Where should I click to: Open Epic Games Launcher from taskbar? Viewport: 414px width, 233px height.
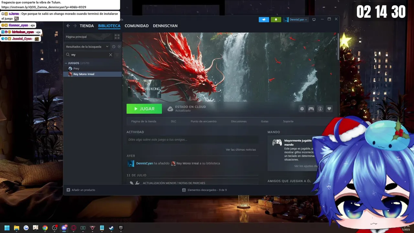(x=121, y=228)
